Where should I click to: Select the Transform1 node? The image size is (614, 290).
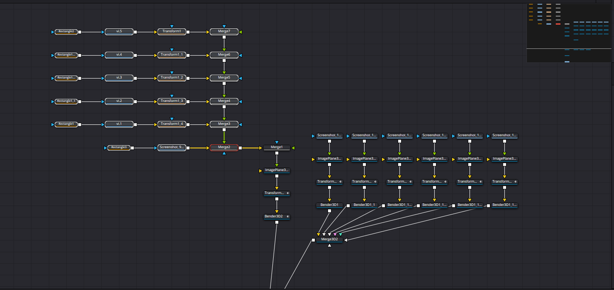tap(171, 32)
